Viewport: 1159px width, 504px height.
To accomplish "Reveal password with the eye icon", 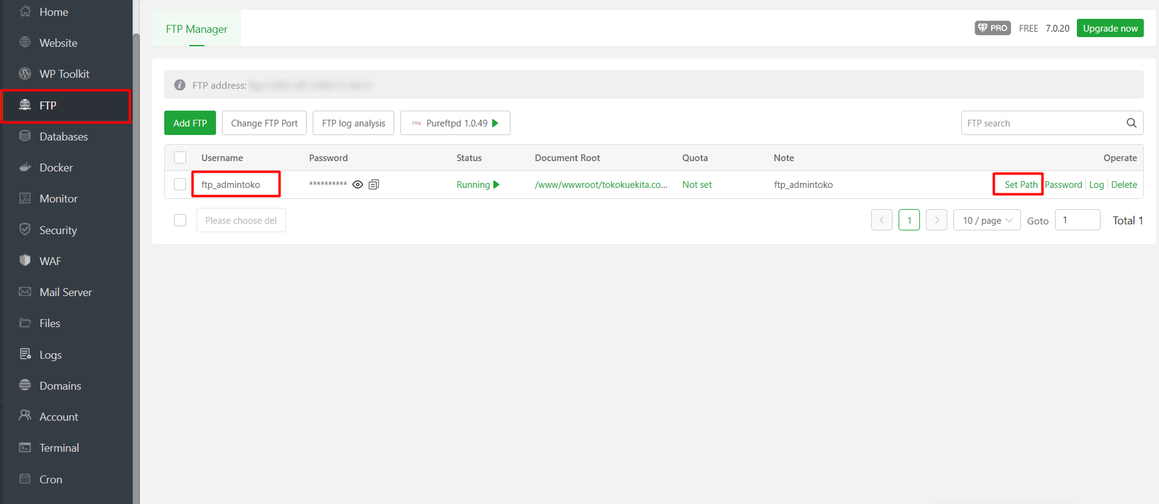I will (358, 184).
